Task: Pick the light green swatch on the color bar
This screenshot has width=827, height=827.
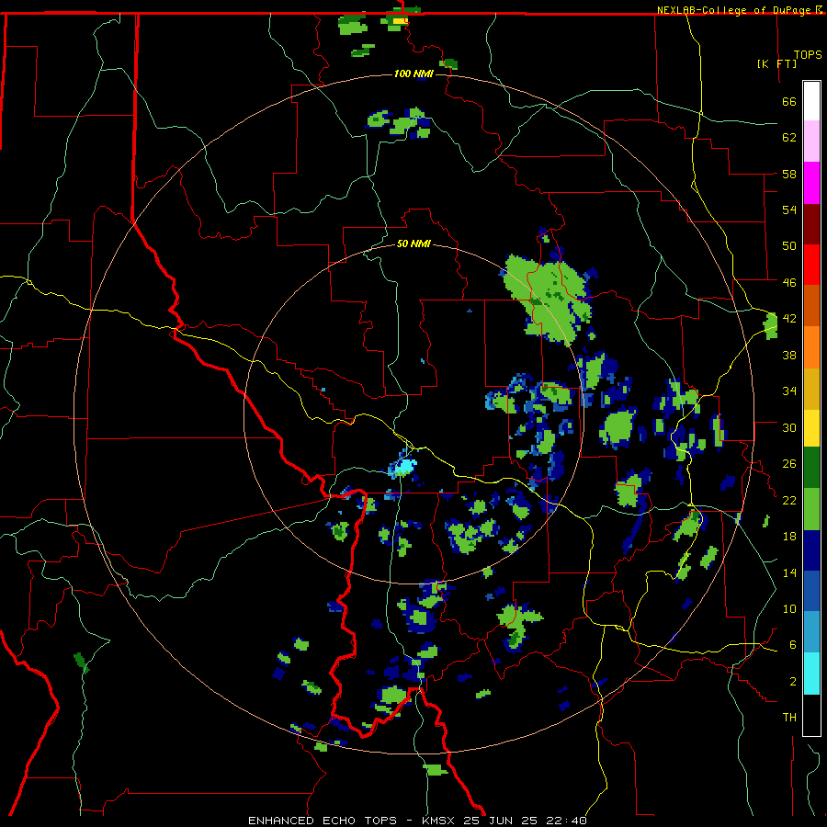Action: 811,509
